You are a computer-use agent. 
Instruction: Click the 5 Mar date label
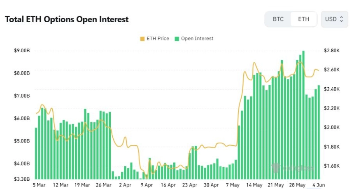click(39, 185)
